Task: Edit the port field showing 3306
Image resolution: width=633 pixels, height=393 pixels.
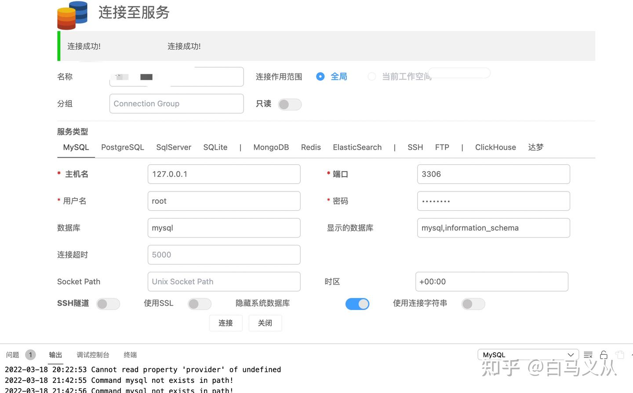Action: tap(494, 174)
